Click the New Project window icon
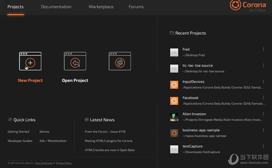 tap(30, 61)
